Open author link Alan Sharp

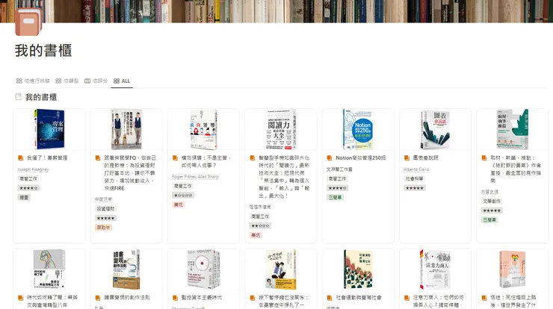208,177
